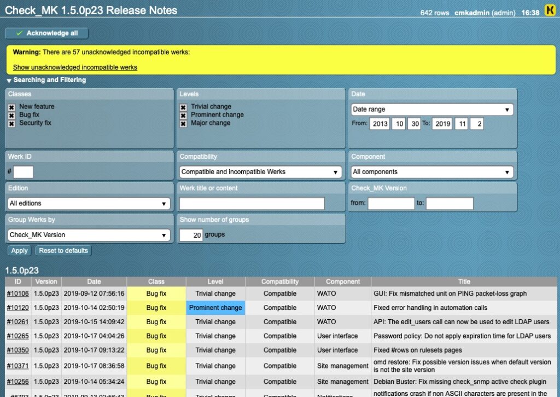This screenshot has height=397, width=560.
Task: Open the Date range dropdown
Action: click(432, 110)
